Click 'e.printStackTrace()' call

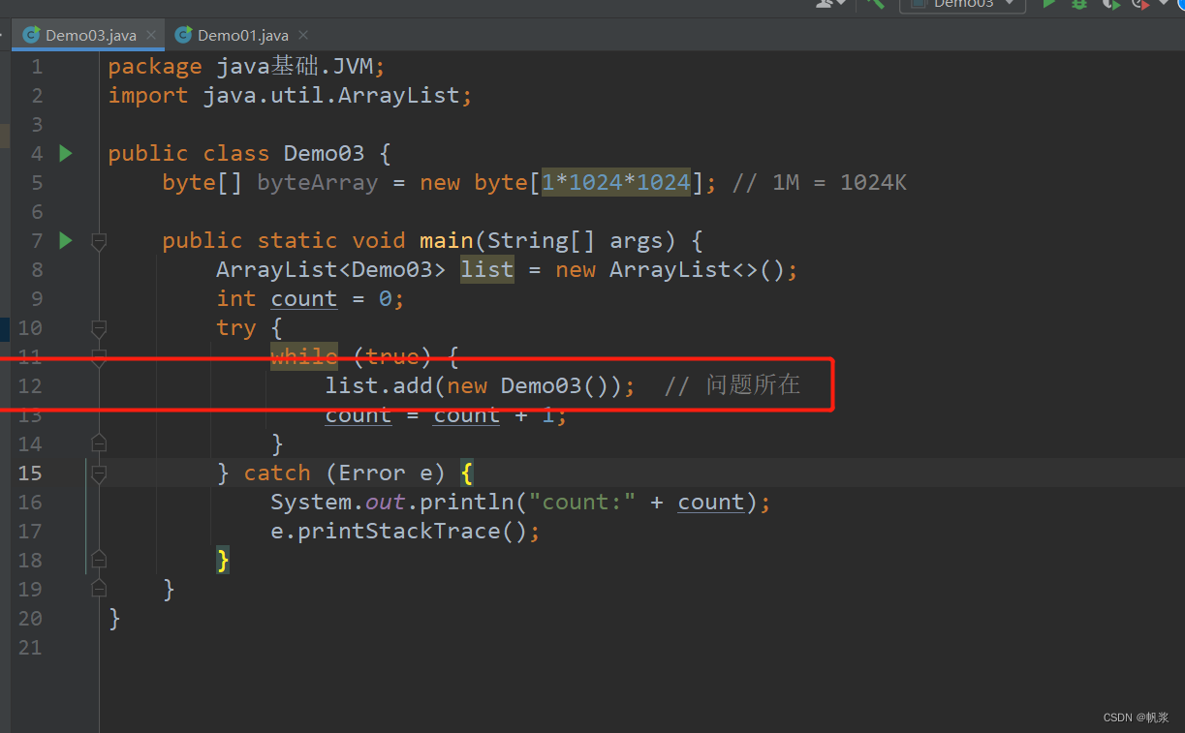[398, 531]
